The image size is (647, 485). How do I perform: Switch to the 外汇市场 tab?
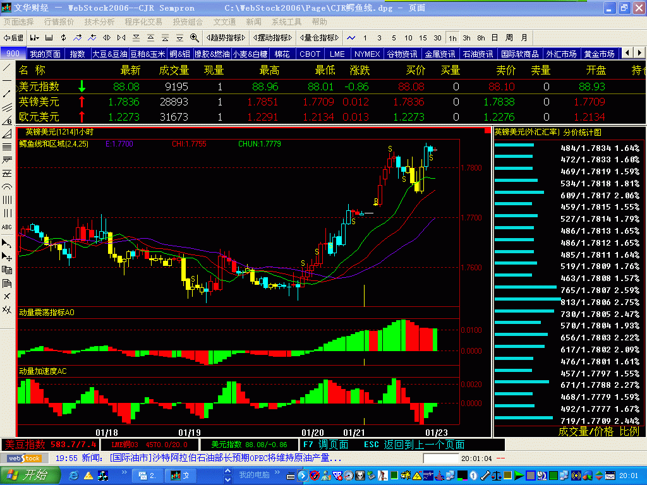561,54
